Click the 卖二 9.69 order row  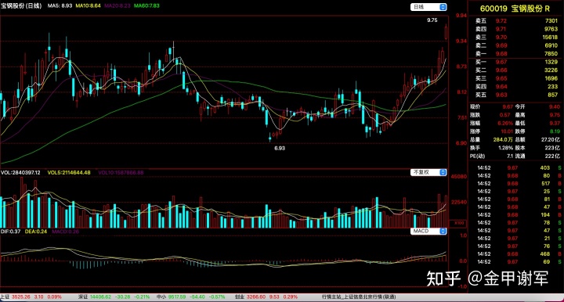(516, 45)
